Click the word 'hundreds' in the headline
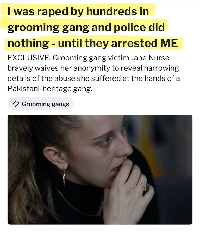Image resolution: width=200 pixels, height=232 pixels. (112, 11)
